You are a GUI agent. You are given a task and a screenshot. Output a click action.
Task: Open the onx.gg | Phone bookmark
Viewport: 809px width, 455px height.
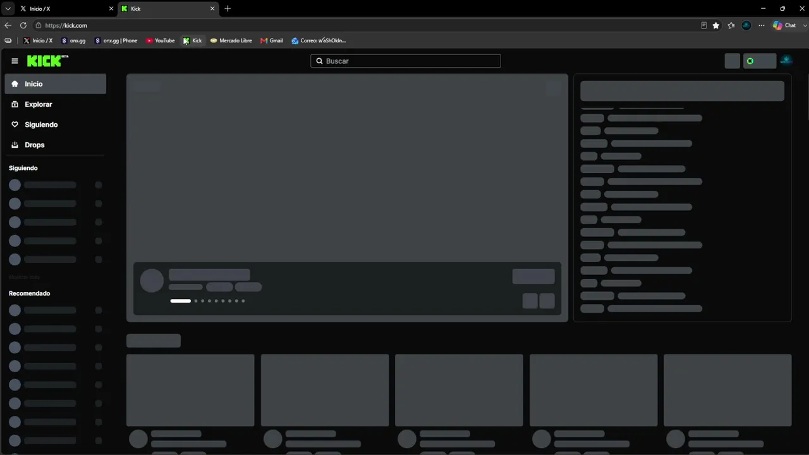coord(116,40)
